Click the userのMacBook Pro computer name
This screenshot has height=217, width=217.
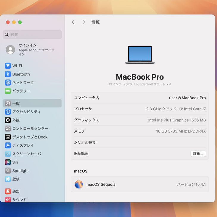tap(187, 98)
